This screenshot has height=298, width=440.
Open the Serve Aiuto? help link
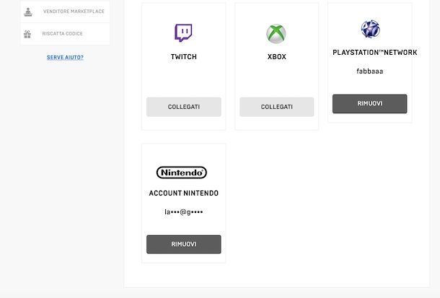(65, 57)
